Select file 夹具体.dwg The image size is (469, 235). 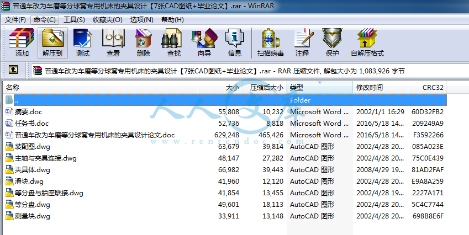coord(32,170)
